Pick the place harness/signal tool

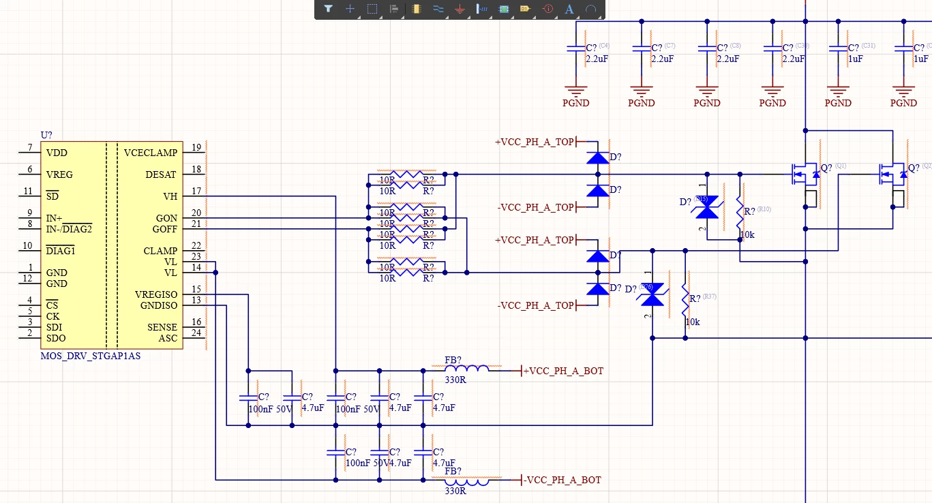coord(481,9)
